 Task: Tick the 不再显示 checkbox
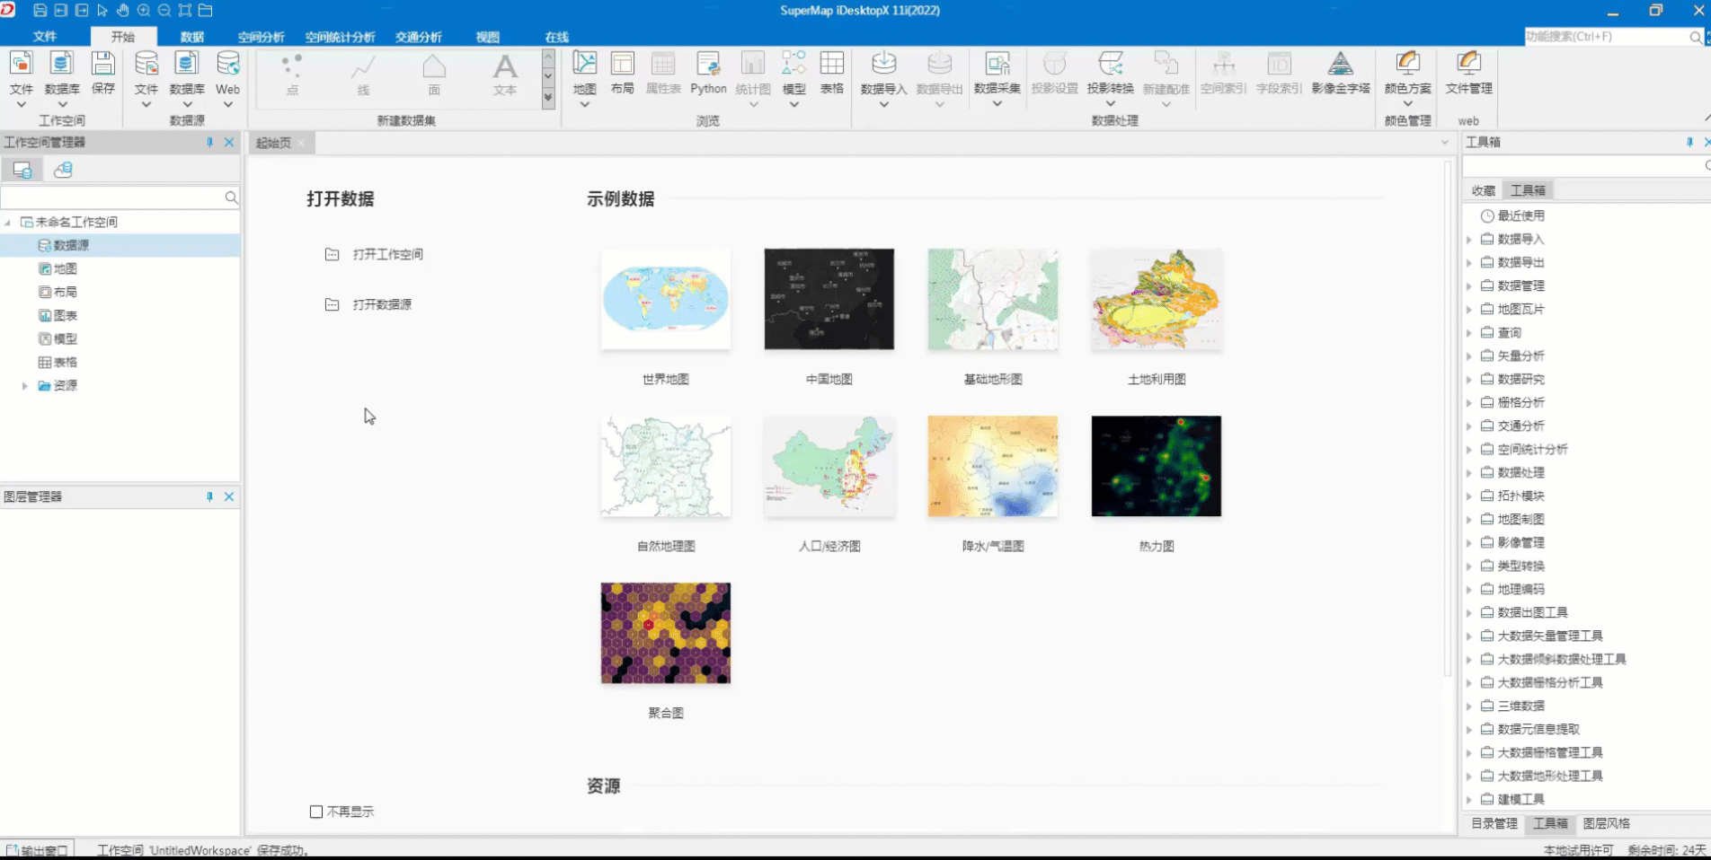click(316, 812)
